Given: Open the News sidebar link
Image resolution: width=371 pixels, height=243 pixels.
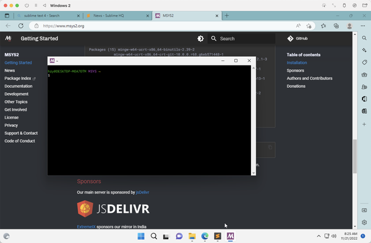Looking at the screenshot, I should [x=10, y=70].
